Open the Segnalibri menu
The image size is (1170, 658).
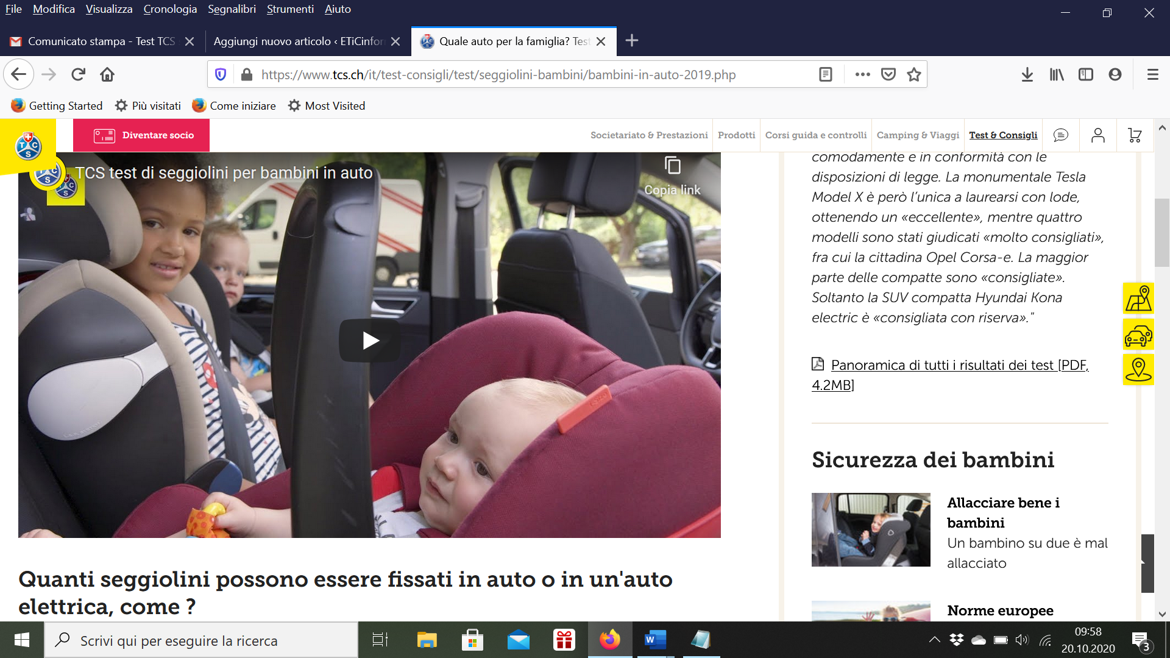[x=232, y=9]
